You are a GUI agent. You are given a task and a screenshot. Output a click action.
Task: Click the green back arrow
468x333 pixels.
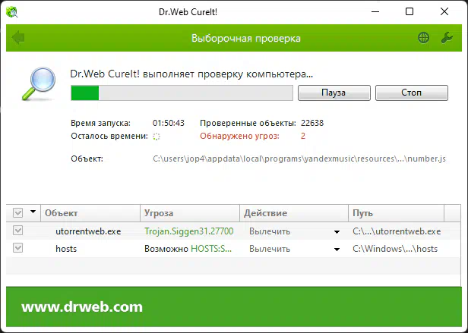18,38
